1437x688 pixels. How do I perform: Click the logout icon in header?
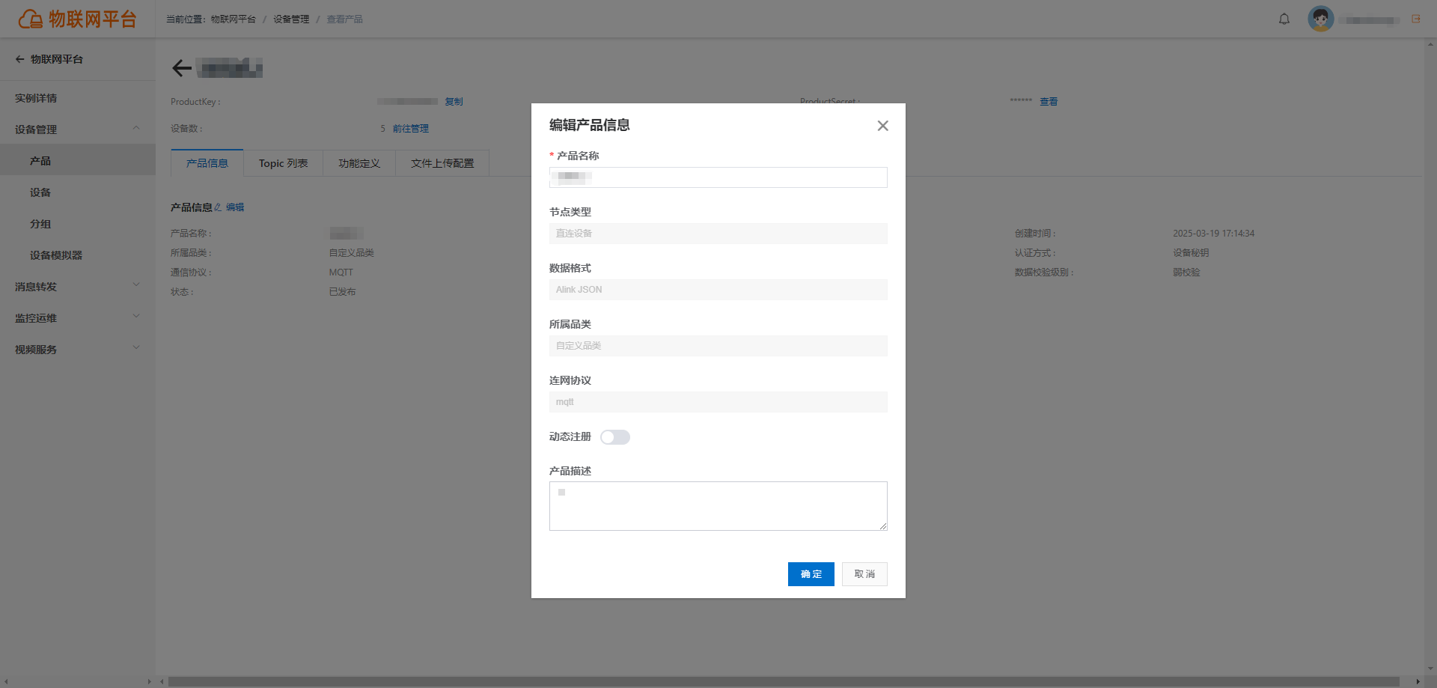click(1416, 19)
